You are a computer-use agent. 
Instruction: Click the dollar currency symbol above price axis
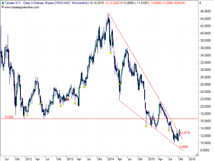coord(200,3)
